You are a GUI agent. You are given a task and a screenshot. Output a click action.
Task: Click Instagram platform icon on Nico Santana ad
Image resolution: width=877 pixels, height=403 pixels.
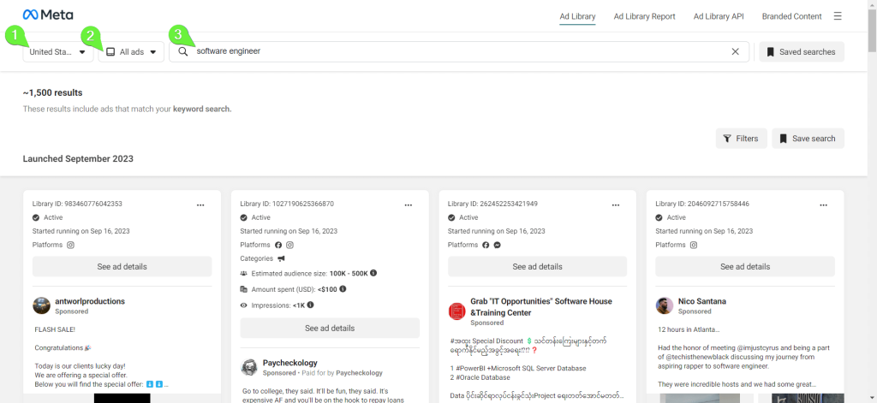(x=694, y=245)
